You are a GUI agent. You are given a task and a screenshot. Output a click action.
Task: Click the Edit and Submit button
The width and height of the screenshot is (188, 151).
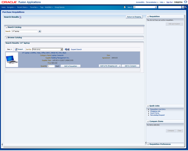[x=174, y=24]
